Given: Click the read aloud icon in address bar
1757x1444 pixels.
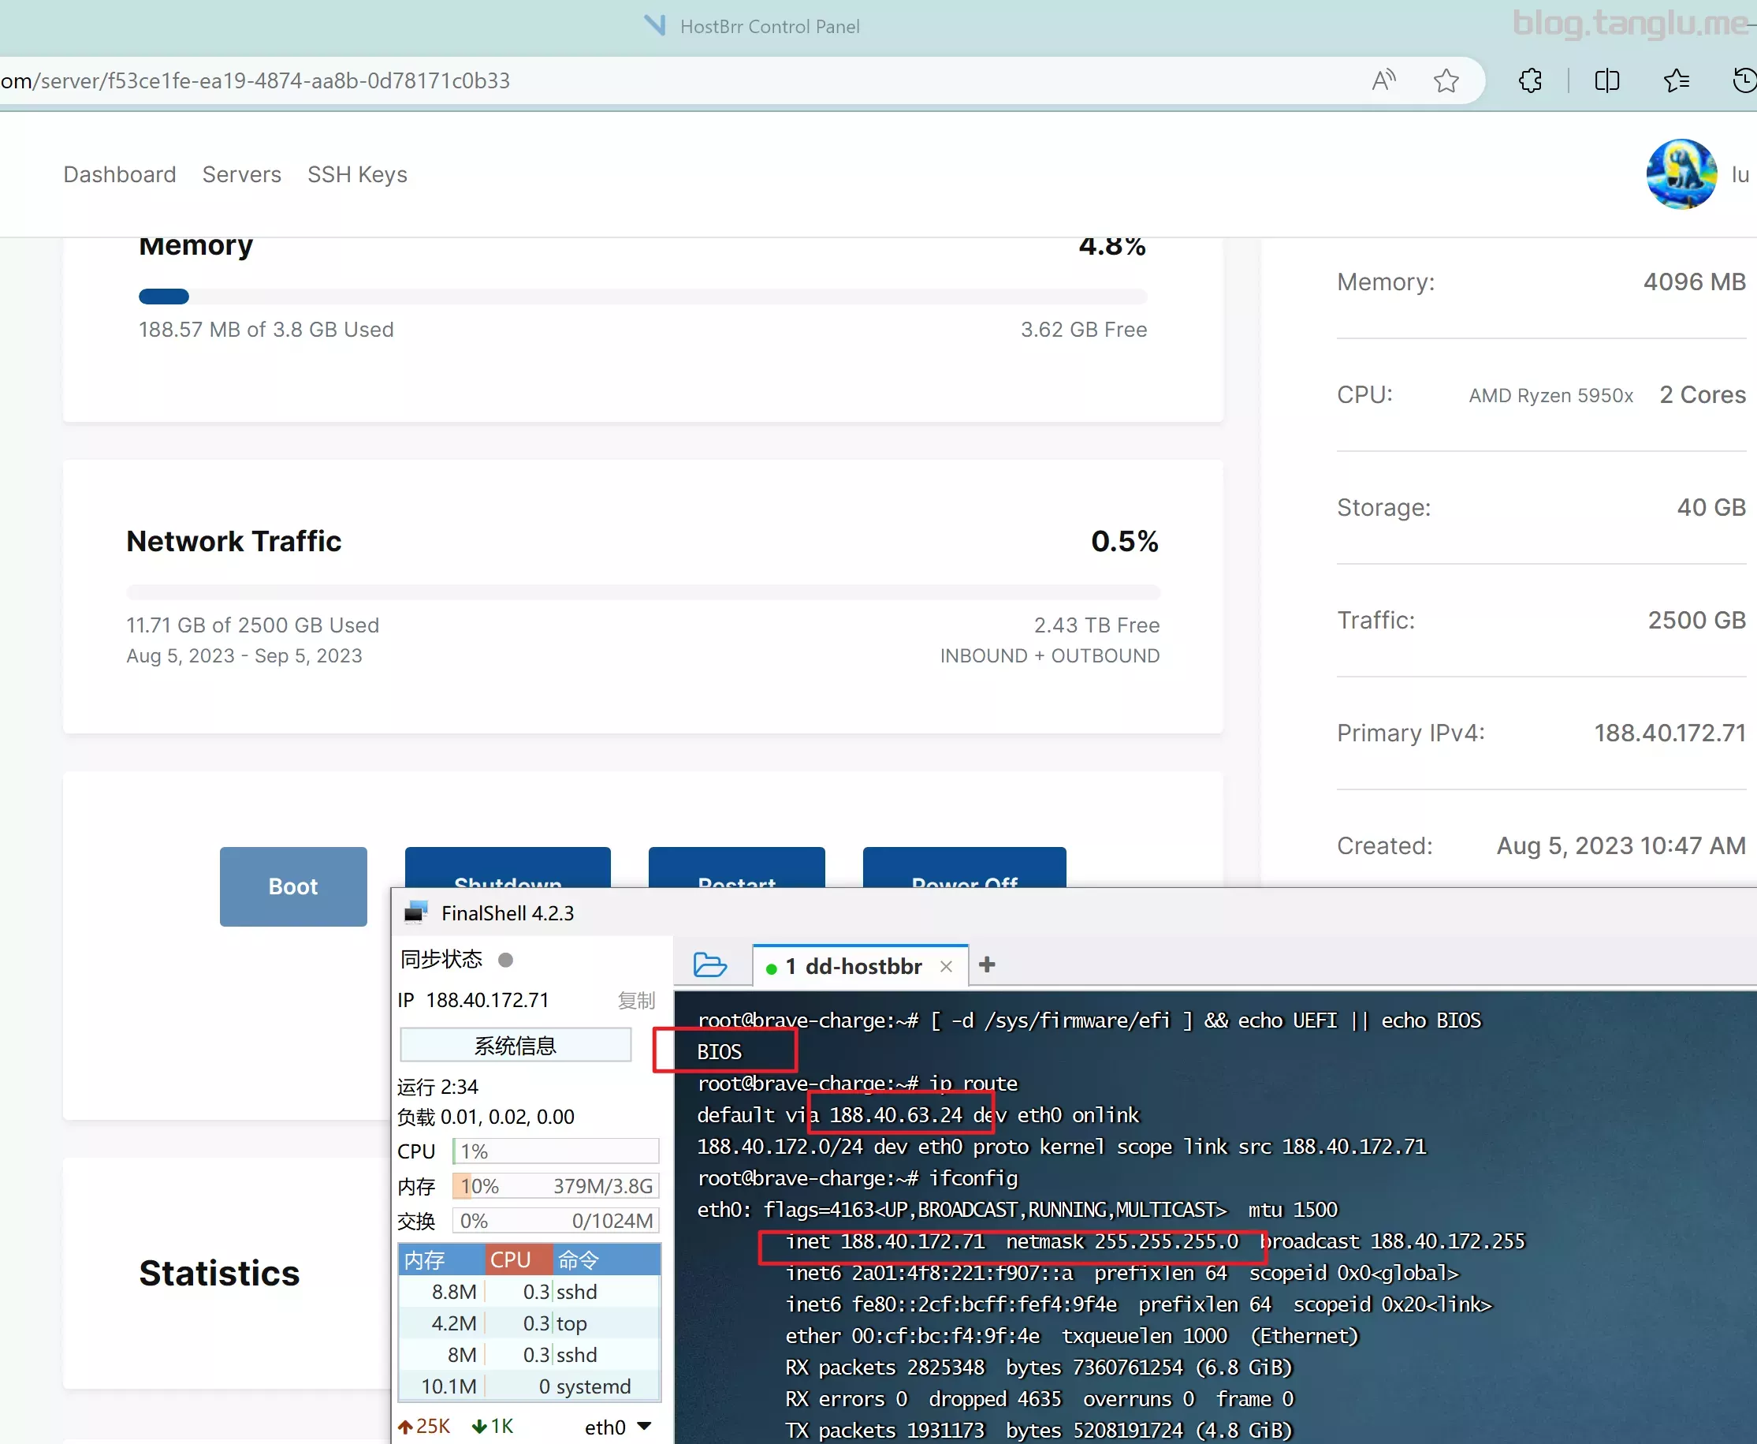Looking at the screenshot, I should coord(1383,80).
